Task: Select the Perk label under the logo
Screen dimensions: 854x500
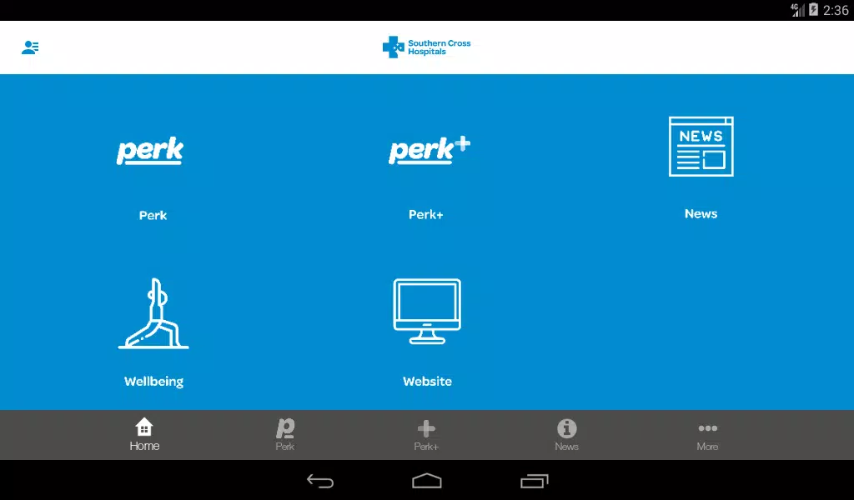Action: (153, 216)
